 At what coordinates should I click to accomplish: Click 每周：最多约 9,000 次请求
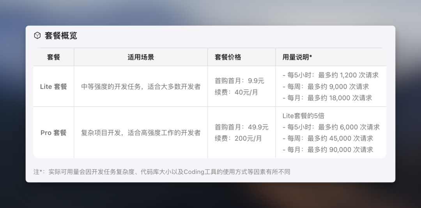coord(325,87)
